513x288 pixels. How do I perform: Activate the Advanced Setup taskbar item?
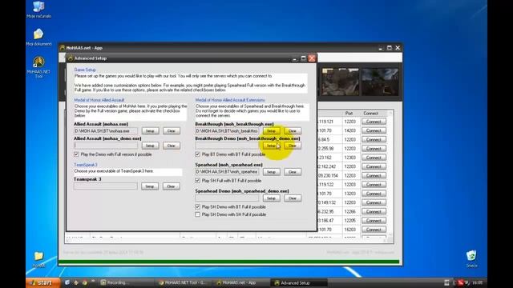point(298,282)
